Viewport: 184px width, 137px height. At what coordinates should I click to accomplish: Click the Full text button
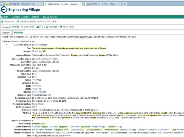[5, 27]
